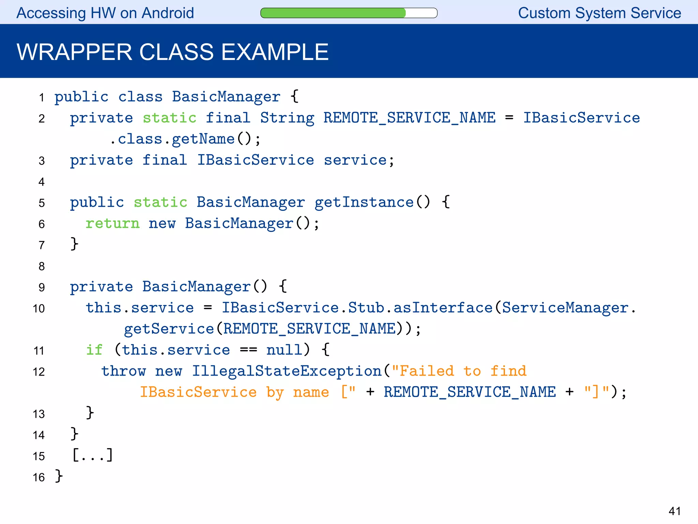Click the 'Custom System Service' section label
This screenshot has height=524, width=698.
point(600,13)
